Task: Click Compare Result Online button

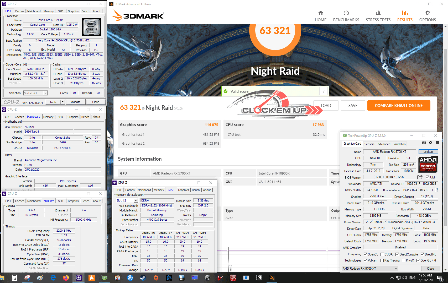Action: pyautogui.click(x=398, y=106)
